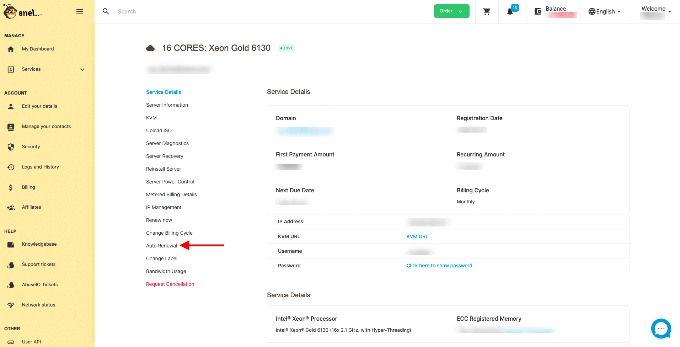Collapse sidebar with hamburger menu icon

tap(80, 11)
